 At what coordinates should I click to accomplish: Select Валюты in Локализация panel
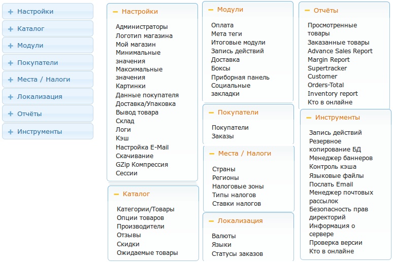223,236
